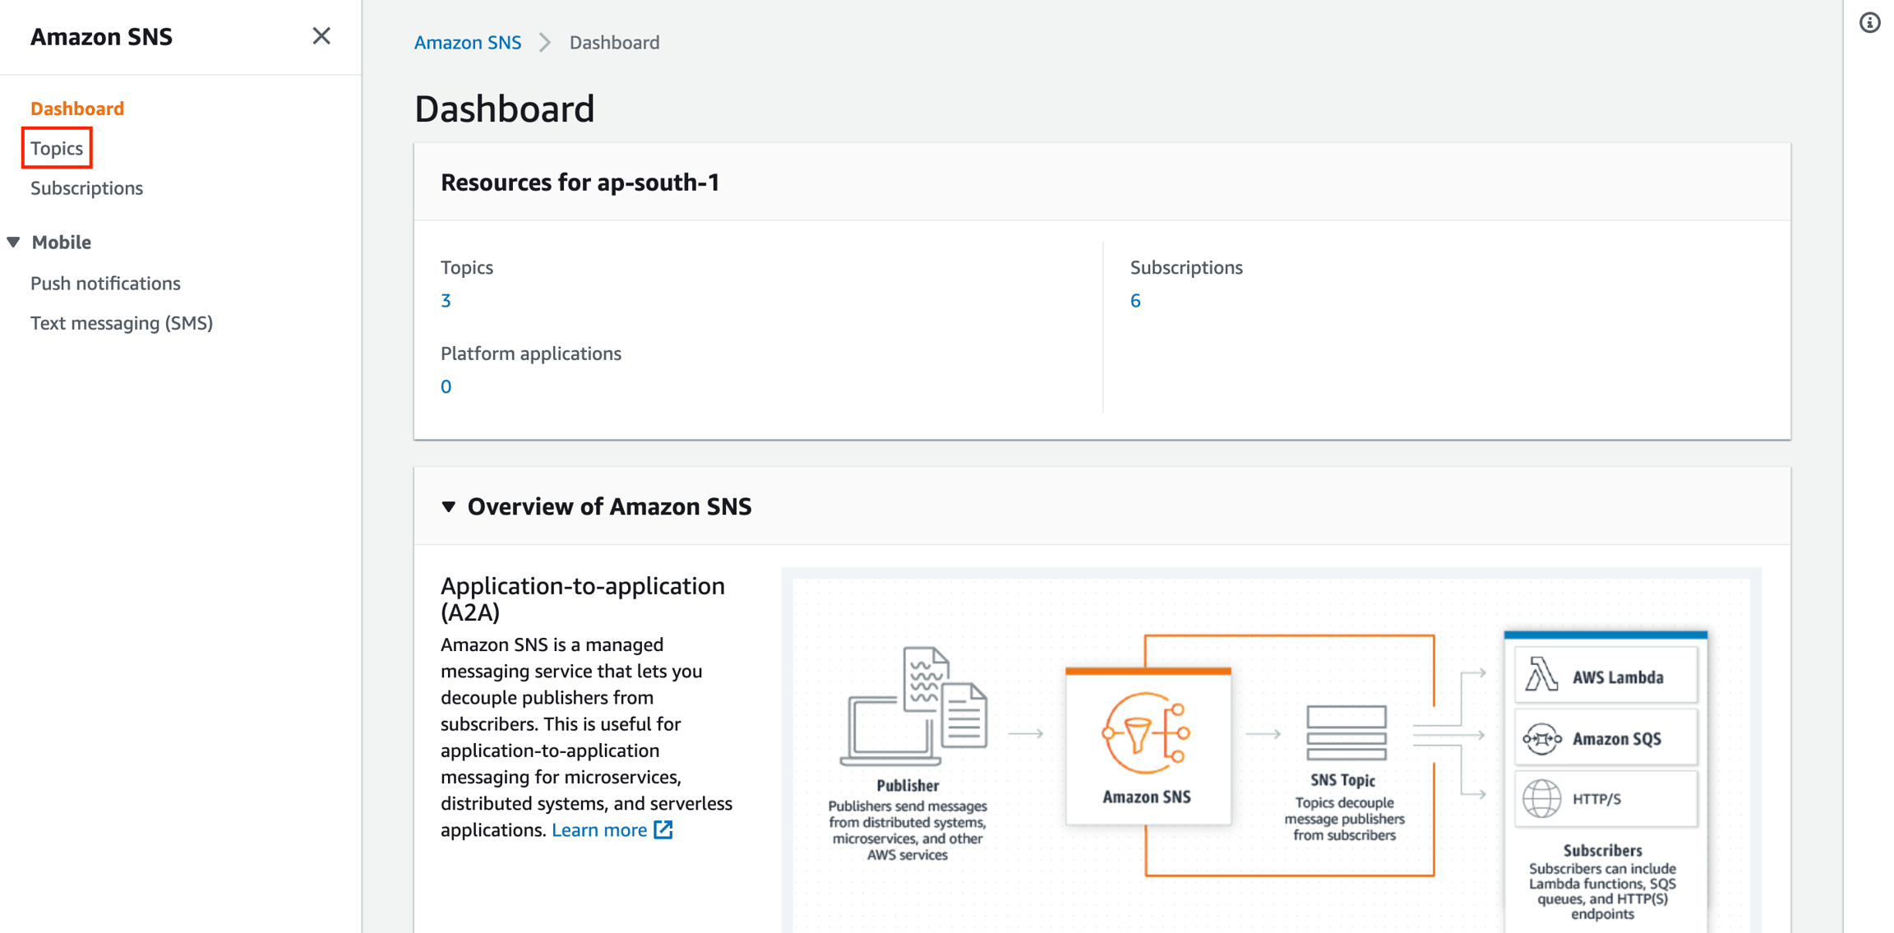Click the Resources for ap-south-1 heading

point(580,182)
